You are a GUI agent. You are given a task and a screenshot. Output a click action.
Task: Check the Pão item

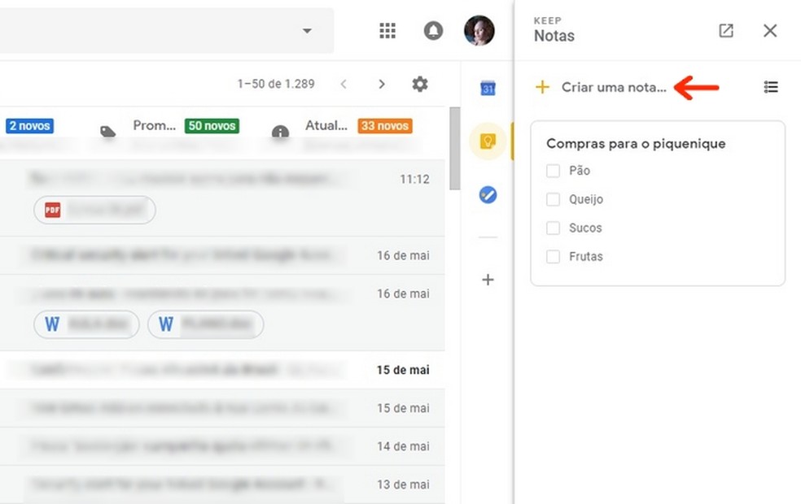tap(553, 171)
